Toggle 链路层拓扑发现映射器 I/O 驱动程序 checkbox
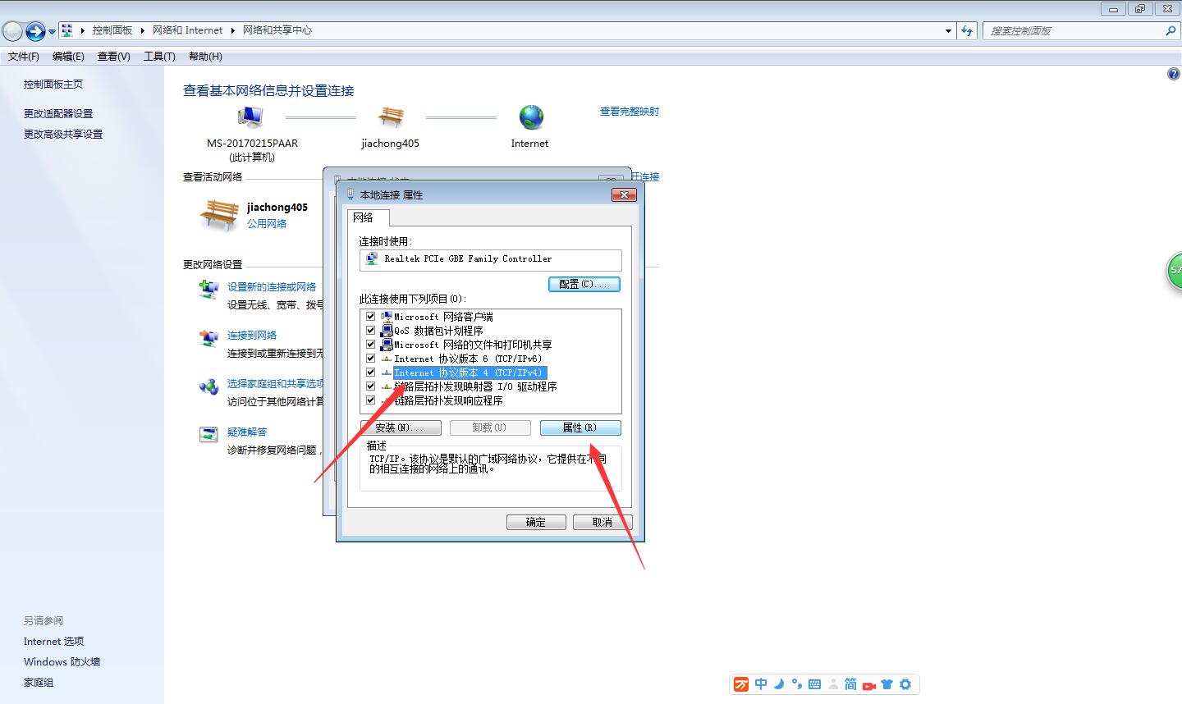Viewport: 1182px width, 704px height. coord(370,386)
